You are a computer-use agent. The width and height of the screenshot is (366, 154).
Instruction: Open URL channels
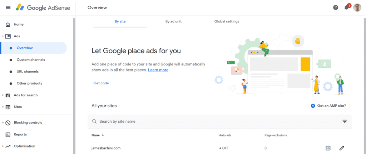click(x=28, y=71)
